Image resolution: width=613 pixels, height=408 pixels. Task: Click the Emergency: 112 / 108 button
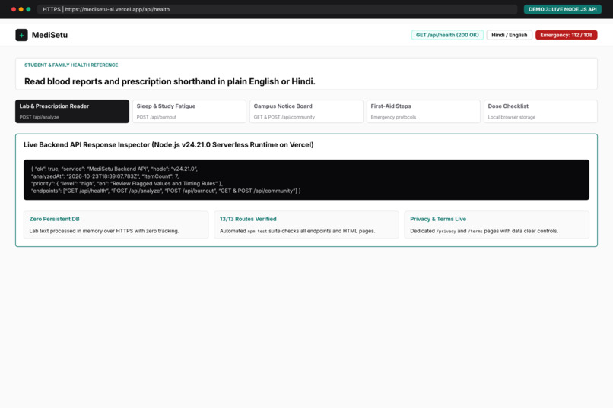point(566,35)
